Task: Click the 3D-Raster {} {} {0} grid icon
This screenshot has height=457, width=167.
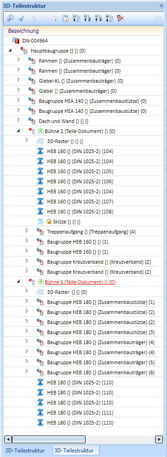Action: click(x=40, y=292)
